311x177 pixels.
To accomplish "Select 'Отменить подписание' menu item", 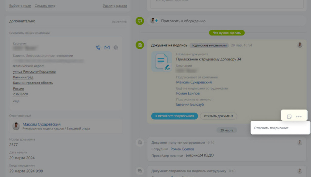I will coord(271,128).
